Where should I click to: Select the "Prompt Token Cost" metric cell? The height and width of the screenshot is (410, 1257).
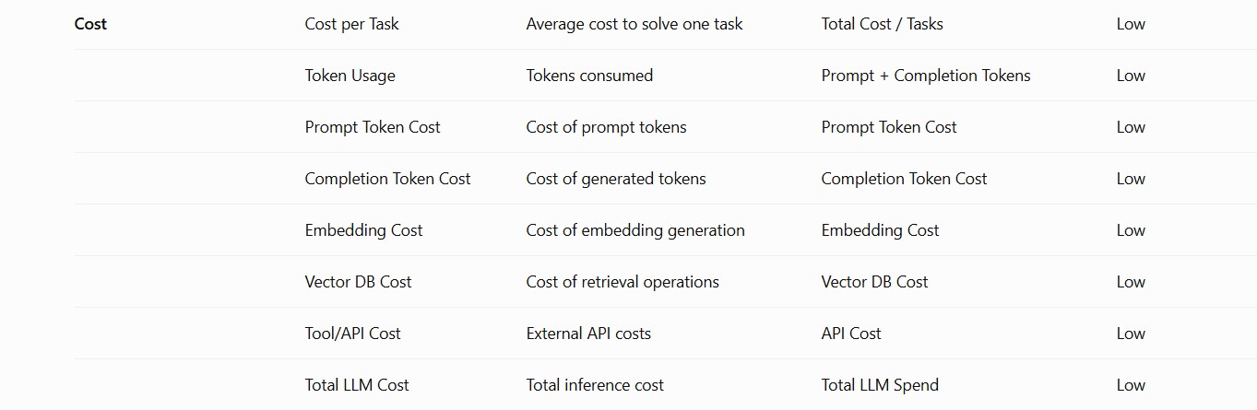pyautogui.click(x=373, y=127)
